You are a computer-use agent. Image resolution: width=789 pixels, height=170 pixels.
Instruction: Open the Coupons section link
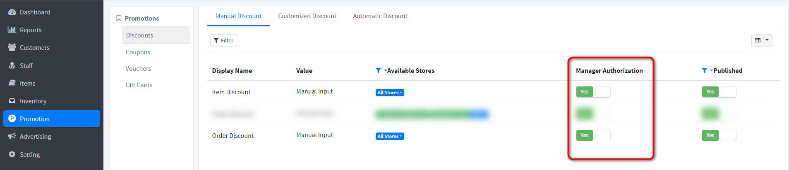click(138, 52)
